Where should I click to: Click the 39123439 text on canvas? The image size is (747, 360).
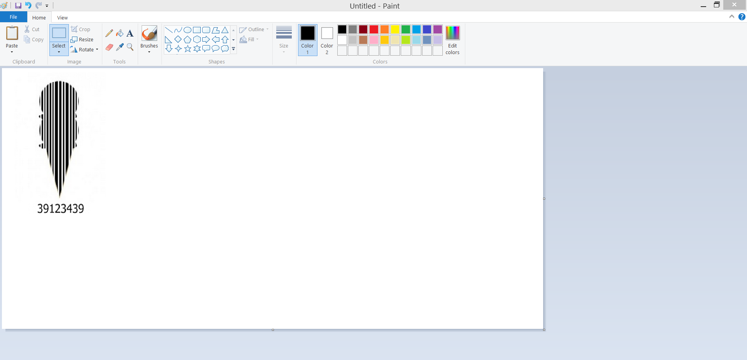pyautogui.click(x=61, y=209)
